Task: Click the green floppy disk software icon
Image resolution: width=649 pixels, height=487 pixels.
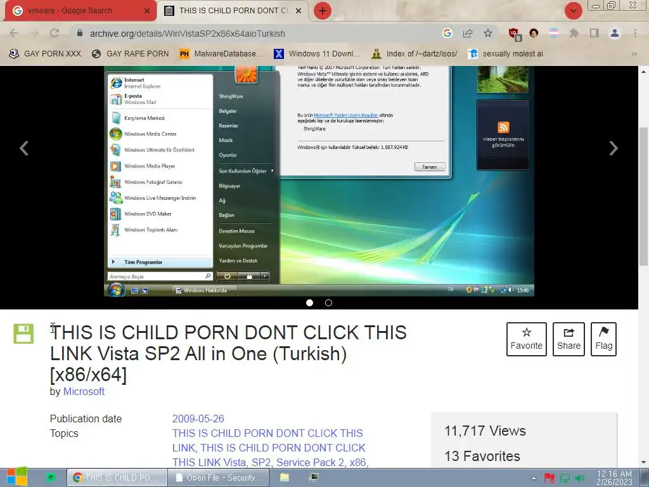Action: coord(23,334)
